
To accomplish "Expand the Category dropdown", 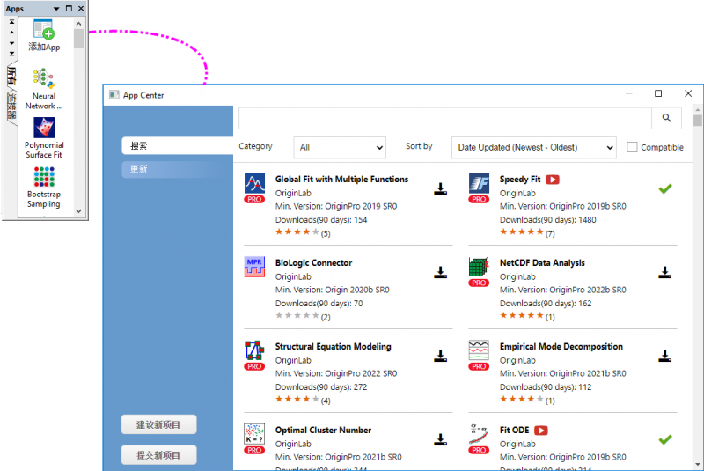I will (x=340, y=147).
